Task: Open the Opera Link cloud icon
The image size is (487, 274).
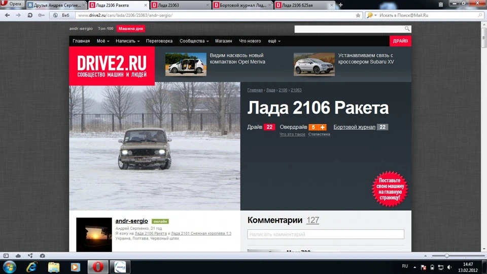Action: [x=18, y=256]
